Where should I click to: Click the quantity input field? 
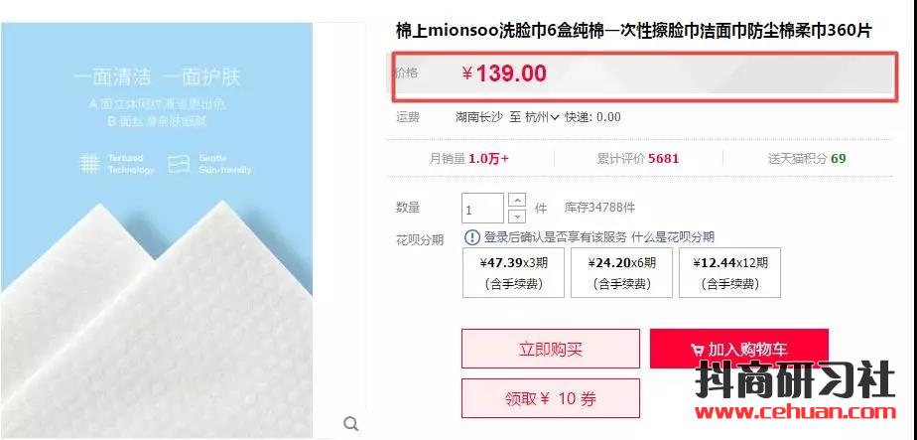pyautogui.click(x=482, y=209)
